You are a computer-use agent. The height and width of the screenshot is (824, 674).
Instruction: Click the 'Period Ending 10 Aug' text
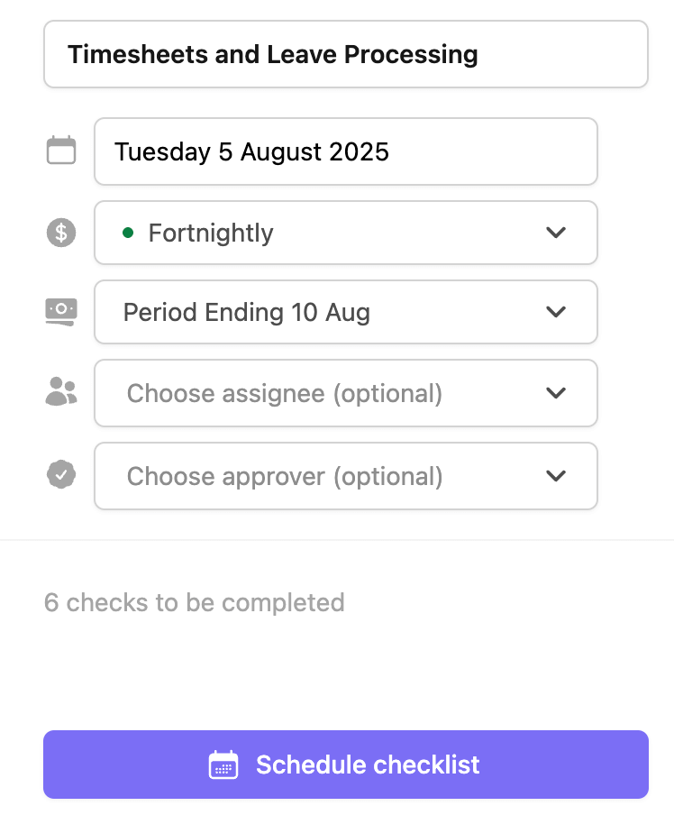247,313
